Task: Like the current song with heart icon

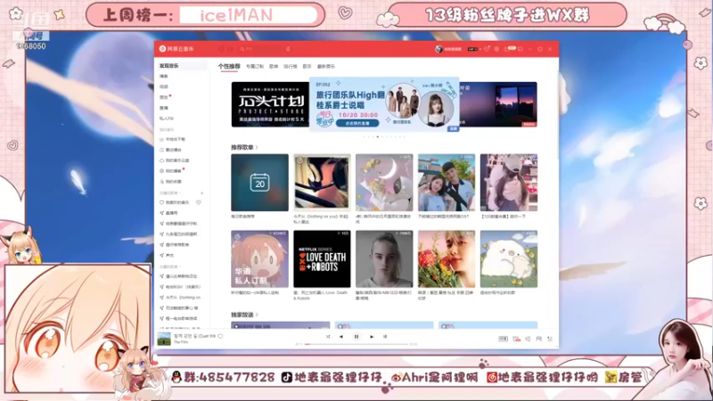Action: [x=220, y=337]
